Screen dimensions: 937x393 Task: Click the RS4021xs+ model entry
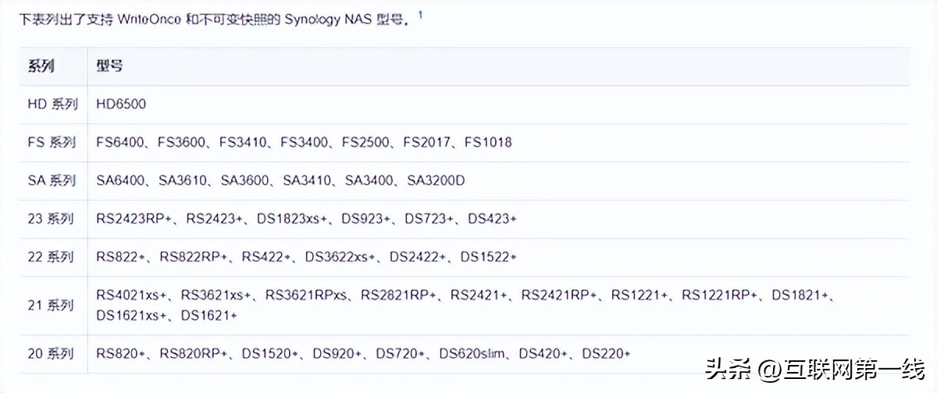(131, 295)
